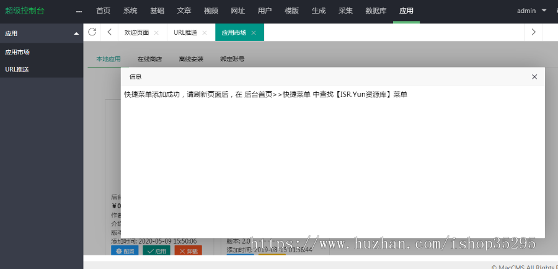Click the blue 配置 button

tap(125, 252)
